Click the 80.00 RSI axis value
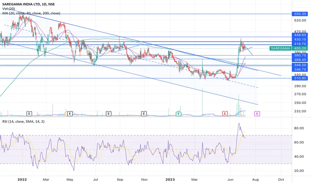311x183 pixels. [x=299, y=128]
